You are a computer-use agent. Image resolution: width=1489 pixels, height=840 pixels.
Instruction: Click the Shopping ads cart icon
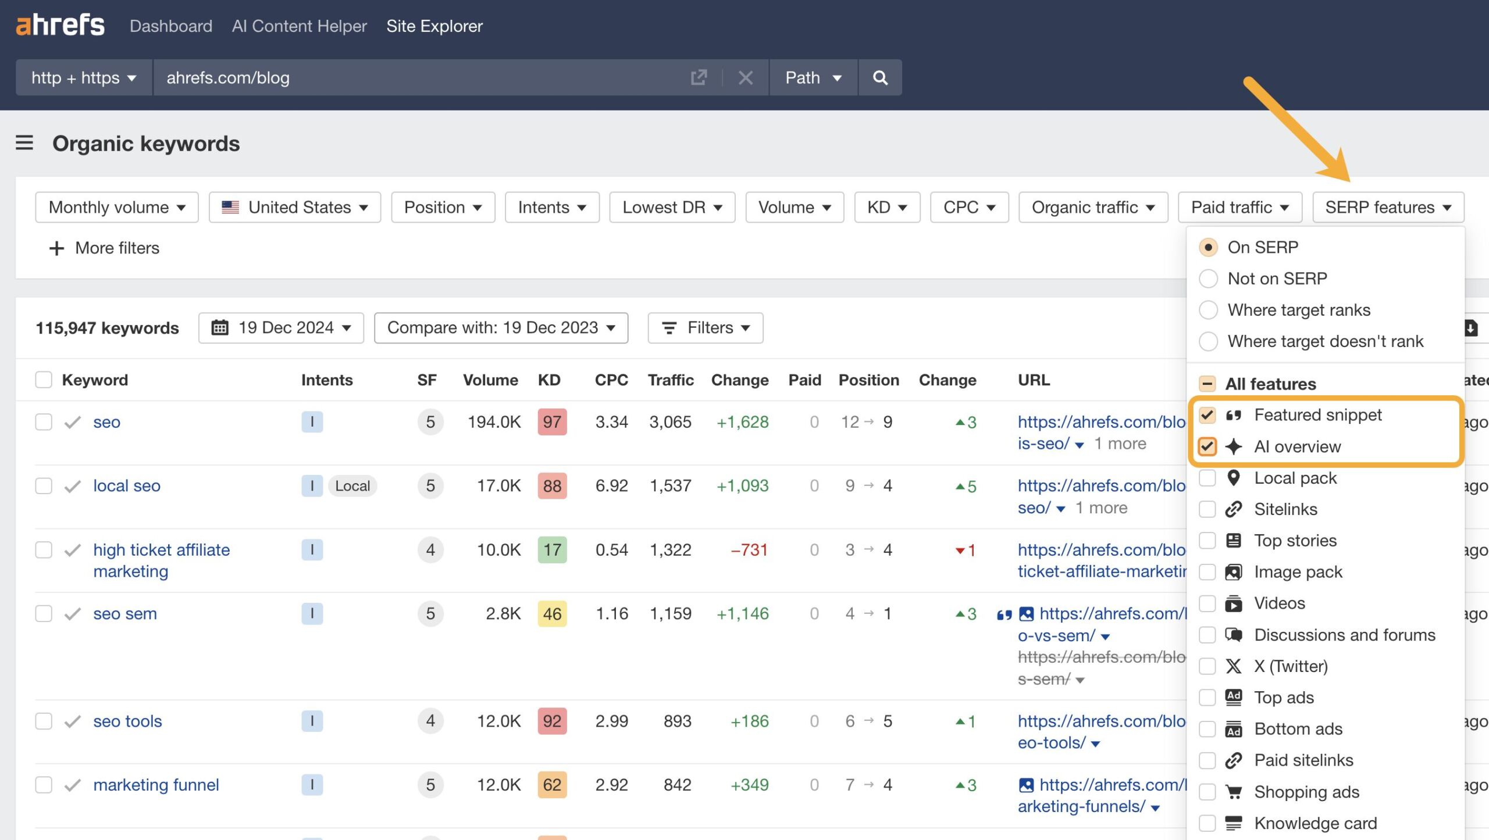(1233, 792)
